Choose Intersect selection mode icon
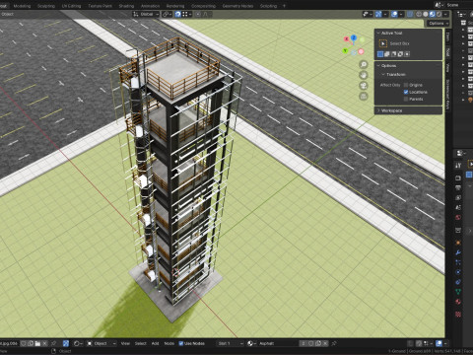 [x=407, y=54]
